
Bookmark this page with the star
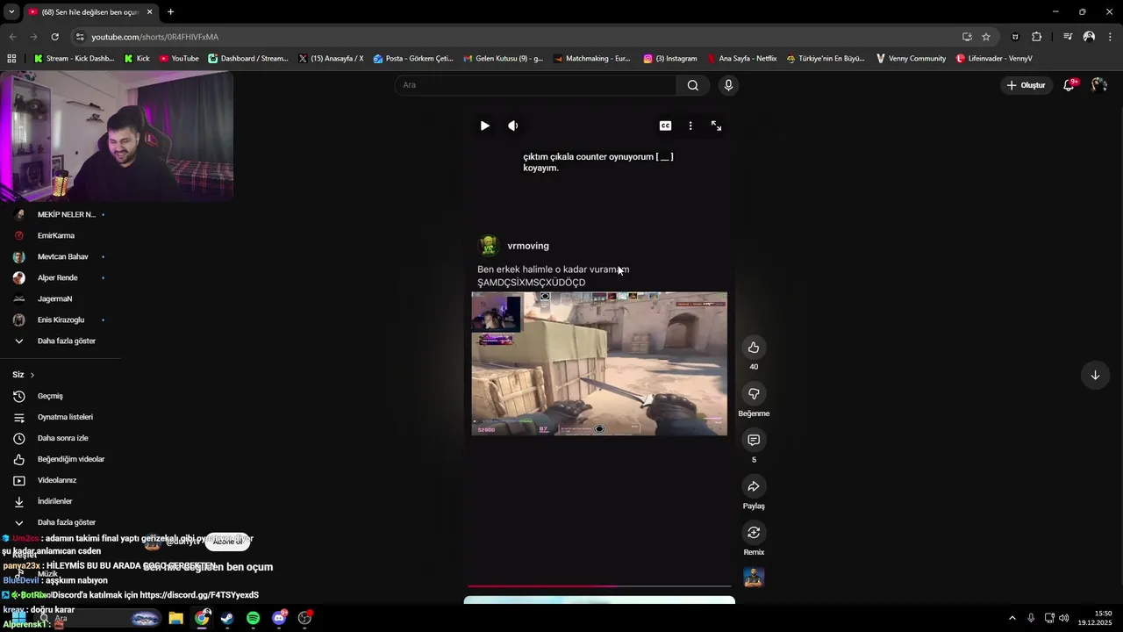pyautogui.click(x=986, y=37)
